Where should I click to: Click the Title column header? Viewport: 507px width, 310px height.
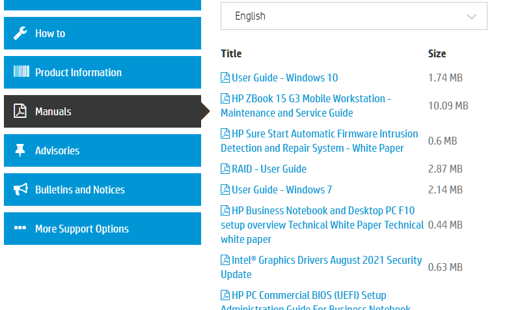(x=231, y=53)
